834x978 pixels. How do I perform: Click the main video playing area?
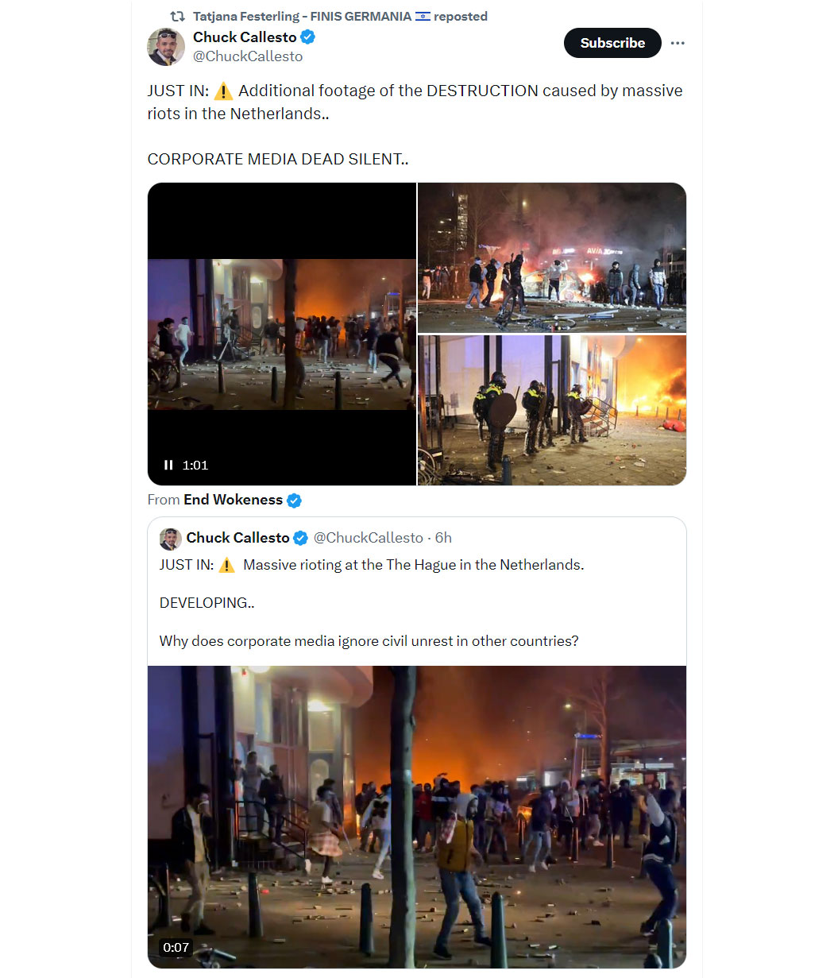pyautogui.click(x=282, y=334)
